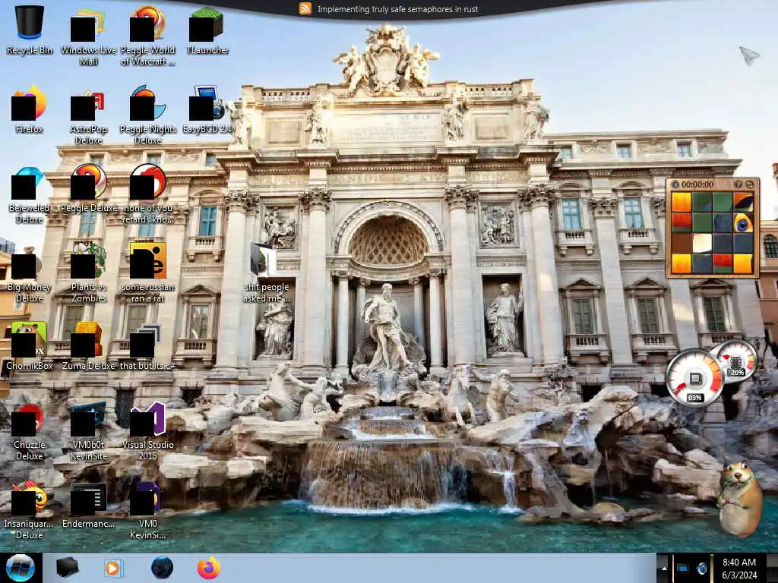Image resolution: width=778 pixels, height=583 pixels.
Task: Select the Bejeweled Deluxe desktop icon
Action: coord(30,194)
